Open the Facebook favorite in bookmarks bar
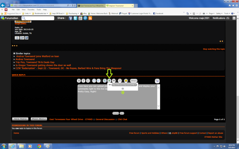 (x=158, y=13)
